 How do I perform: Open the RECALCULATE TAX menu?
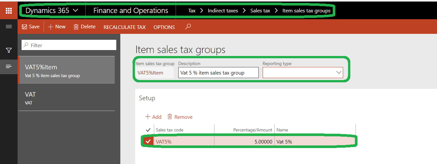pos(124,27)
